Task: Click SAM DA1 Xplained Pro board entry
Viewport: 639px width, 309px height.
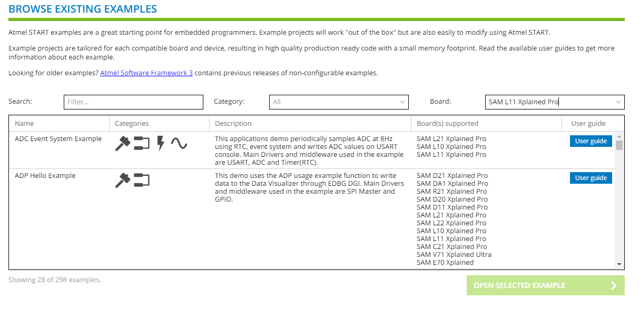Action: 452,184
